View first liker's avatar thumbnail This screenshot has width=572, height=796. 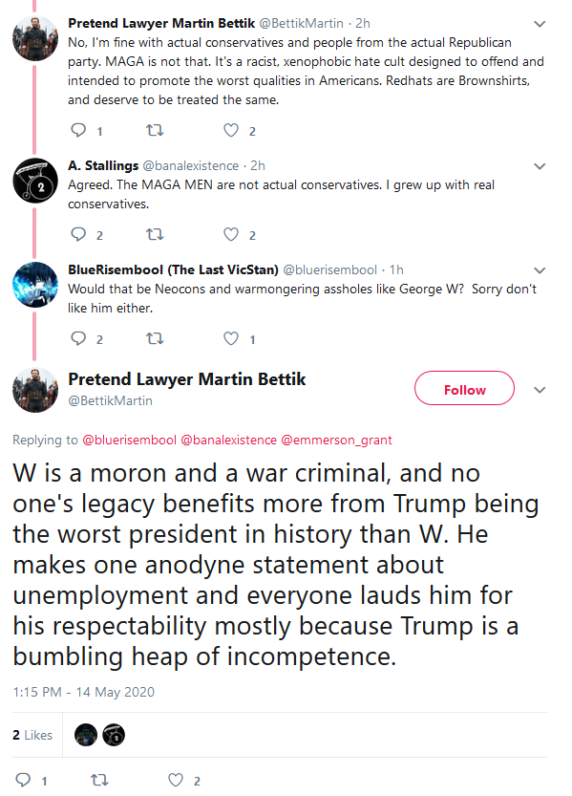pyautogui.click(x=86, y=735)
